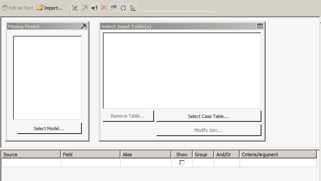Click the empty Field cell in first row
The width and height of the screenshot is (321, 181).
pyautogui.click(x=91, y=163)
